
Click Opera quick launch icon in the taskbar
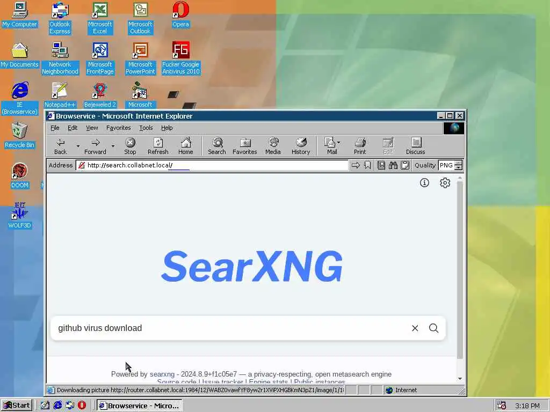point(82,406)
